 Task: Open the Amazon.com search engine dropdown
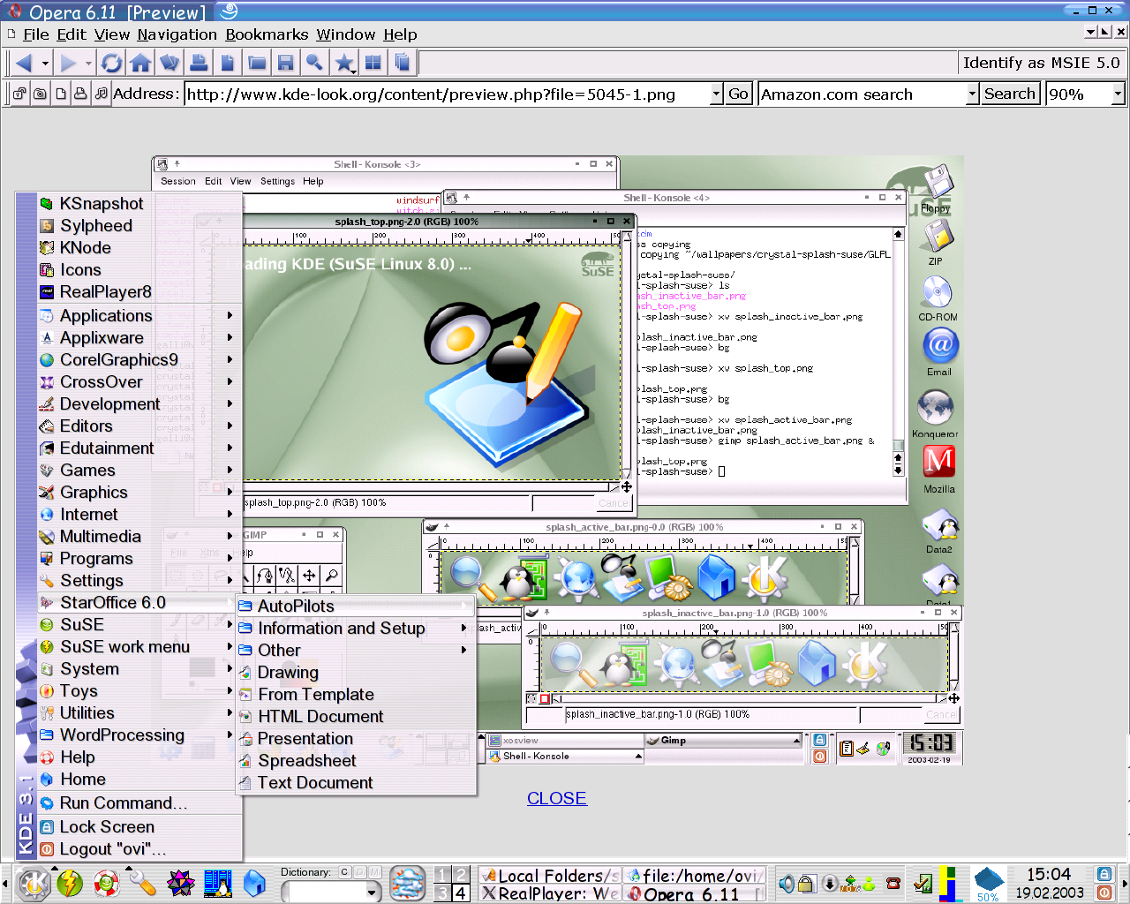(972, 94)
